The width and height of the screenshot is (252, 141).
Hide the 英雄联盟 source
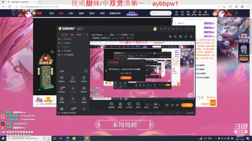59,55
